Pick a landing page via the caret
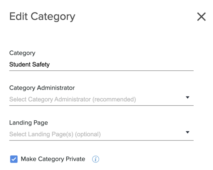The image size is (213, 170). point(187,132)
